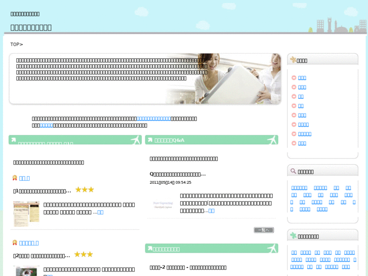Click medal icon beside second-ranked site link
The width and height of the screenshot is (368, 276).
[15, 243]
